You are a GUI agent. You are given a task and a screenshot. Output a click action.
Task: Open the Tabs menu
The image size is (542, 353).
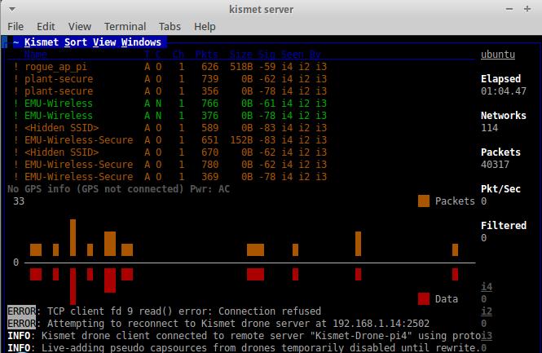[x=170, y=27]
